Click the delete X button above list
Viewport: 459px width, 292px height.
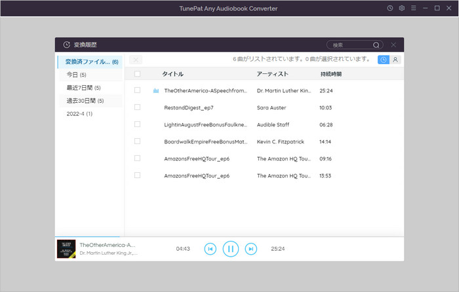tap(136, 60)
